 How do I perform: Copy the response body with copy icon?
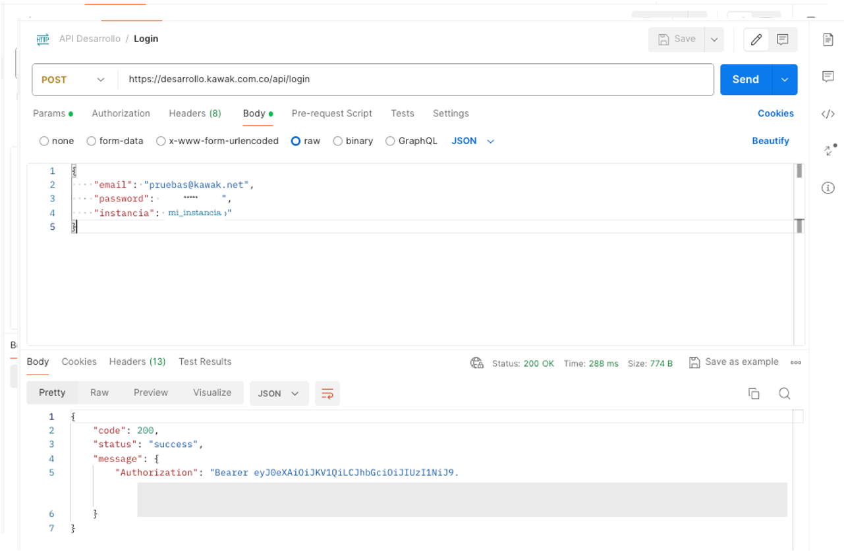coord(754,394)
